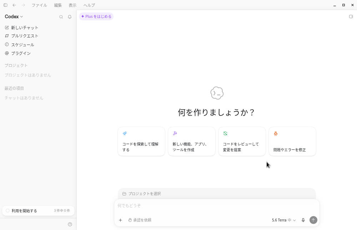The image size is (357, 230).
Task: Click the hand icon for 承認を依頼
Action: [x=130, y=220]
